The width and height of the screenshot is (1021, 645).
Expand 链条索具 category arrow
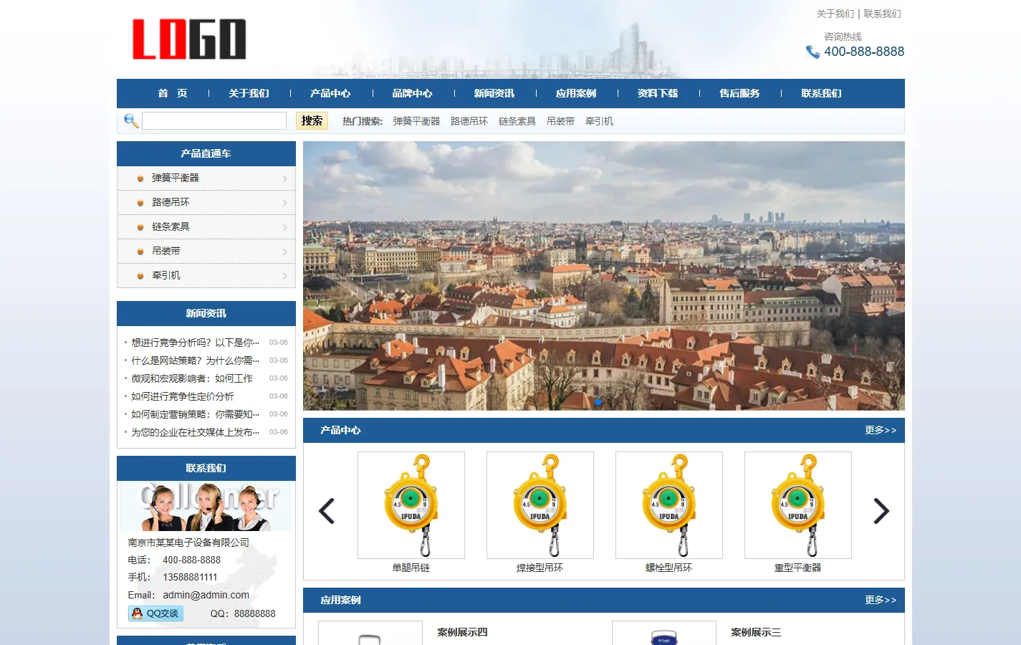pyautogui.click(x=284, y=227)
